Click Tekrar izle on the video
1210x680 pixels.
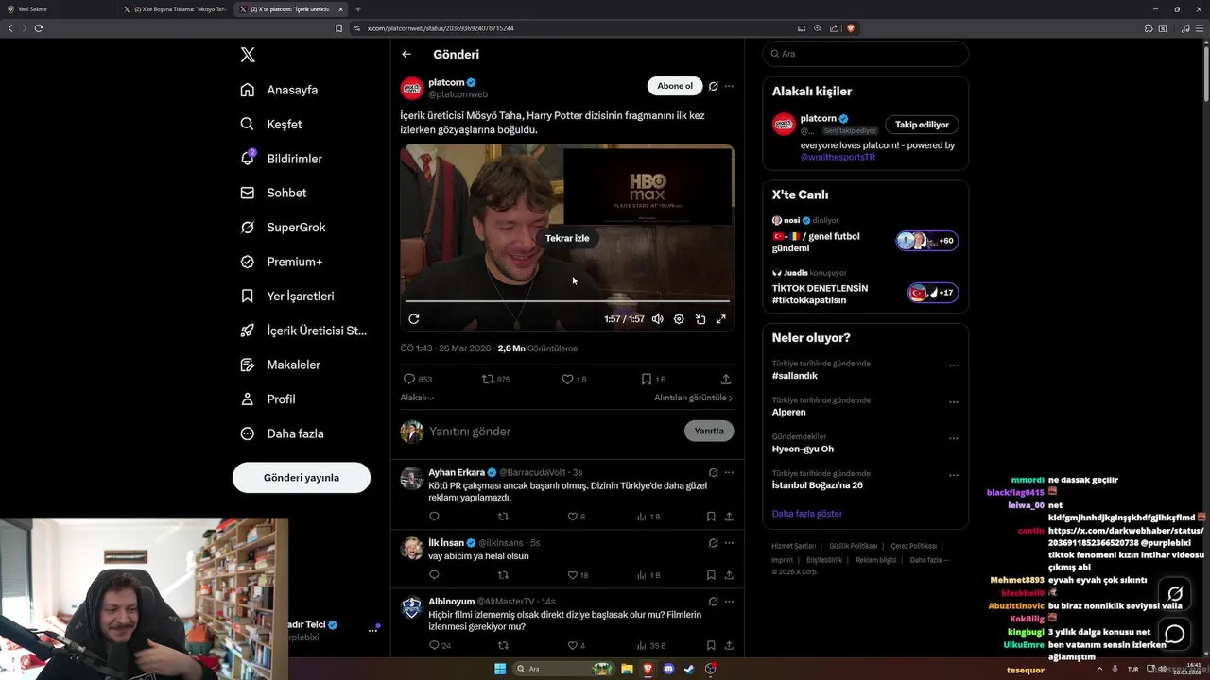pyautogui.click(x=567, y=238)
